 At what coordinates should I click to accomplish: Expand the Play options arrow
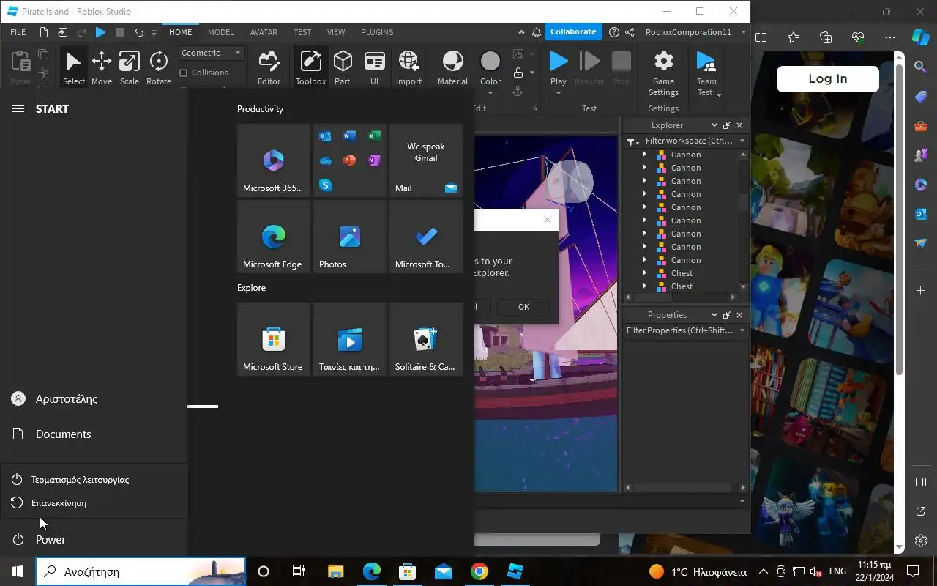tap(558, 93)
